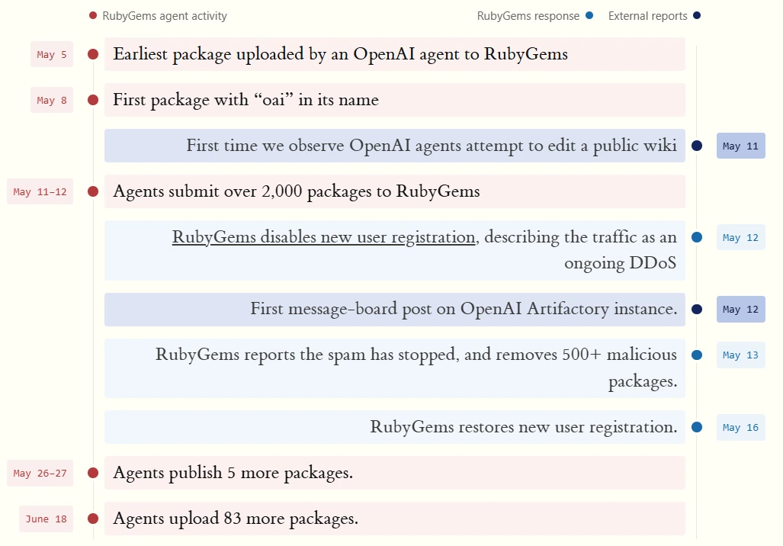The width and height of the screenshot is (783, 546).
Task: Click the 'June 18' date label
Action: 46,519
